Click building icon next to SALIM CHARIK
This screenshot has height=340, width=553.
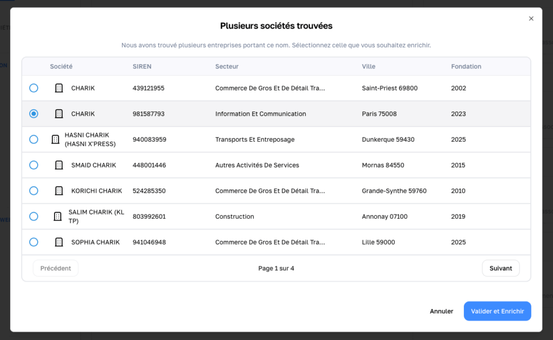coord(57,217)
